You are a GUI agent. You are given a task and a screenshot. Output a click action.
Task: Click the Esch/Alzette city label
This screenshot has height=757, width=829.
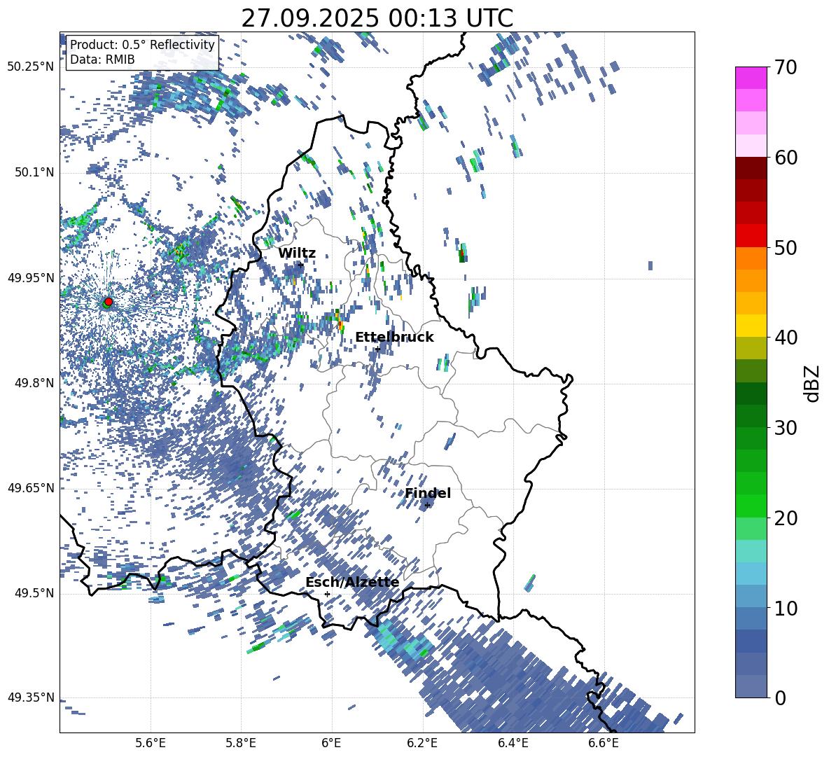click(x=352, y=583)
